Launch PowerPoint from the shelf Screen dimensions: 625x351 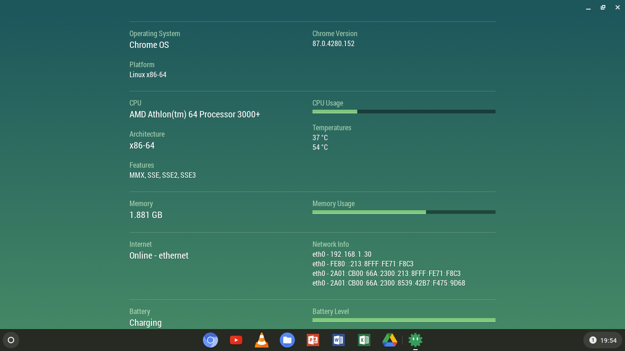pos(313,340)
